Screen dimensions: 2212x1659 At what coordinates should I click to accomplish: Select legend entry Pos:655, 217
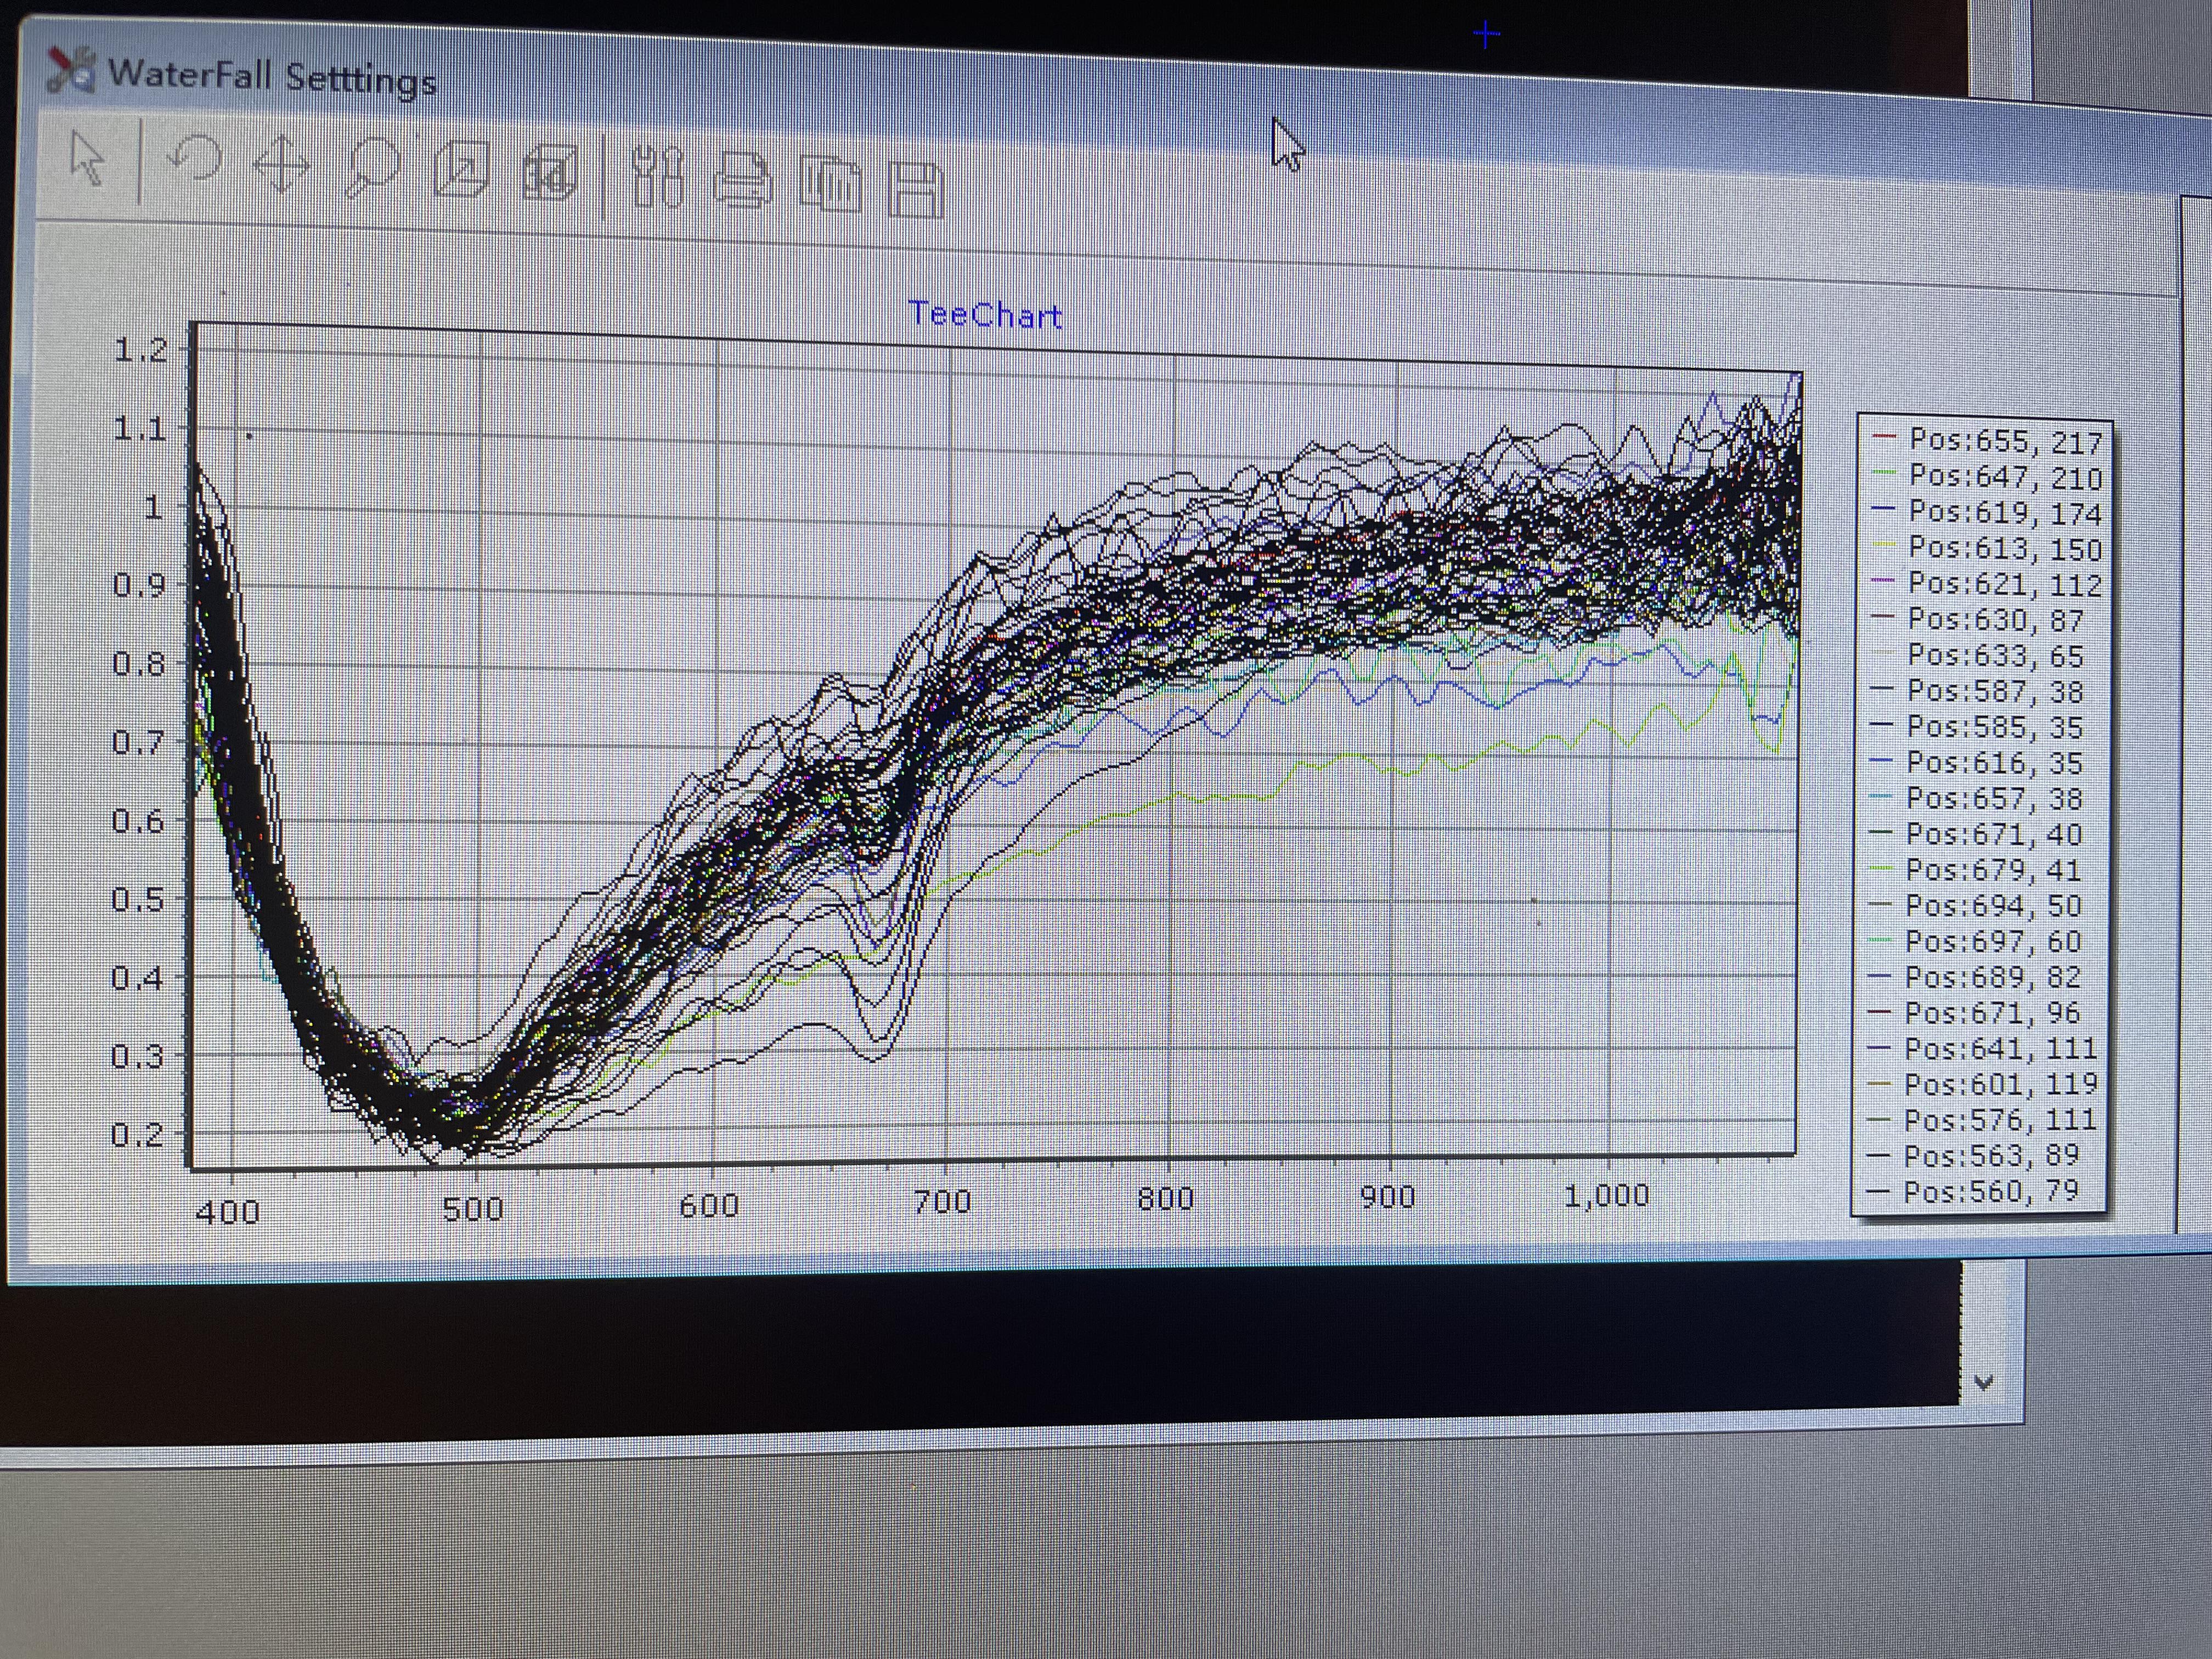click(2005, 441)
